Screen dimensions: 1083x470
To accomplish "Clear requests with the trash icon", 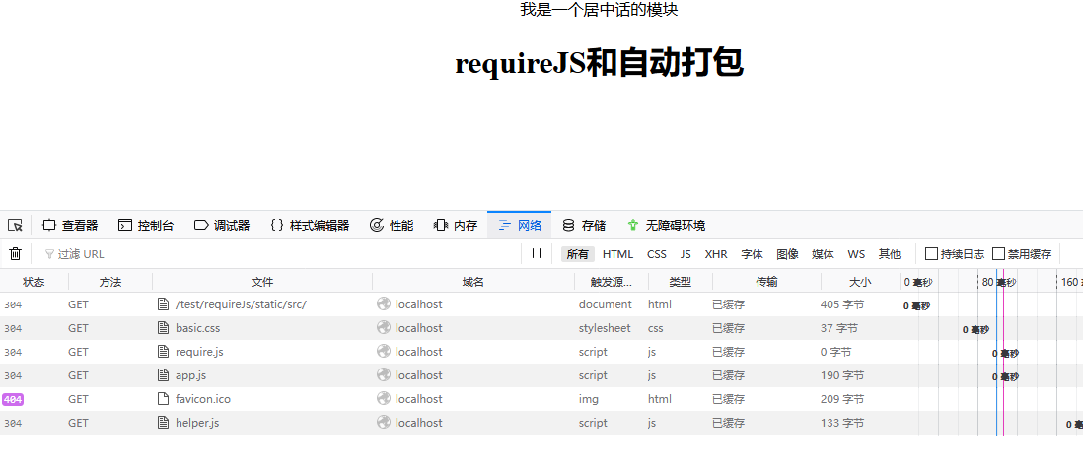I will (x=15, y=254).
